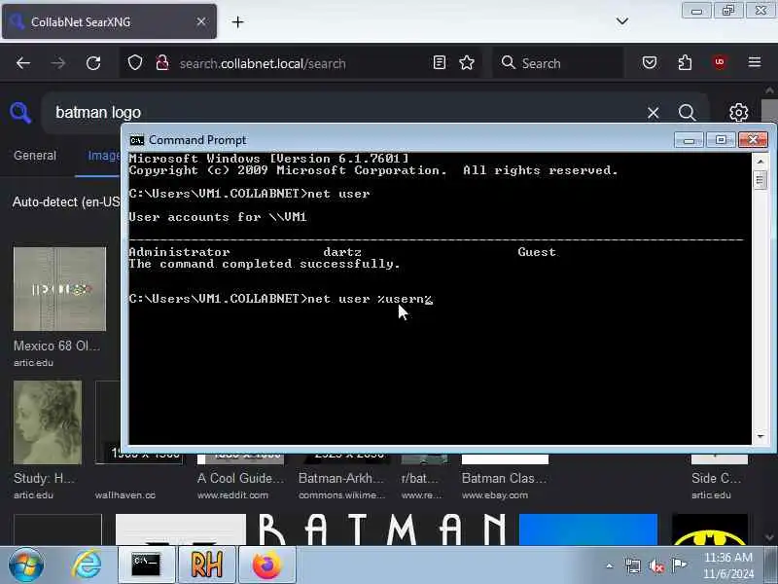778x584 pixels.
Task: Clear the batman logo query with X
Action: [x=653, y=113]
